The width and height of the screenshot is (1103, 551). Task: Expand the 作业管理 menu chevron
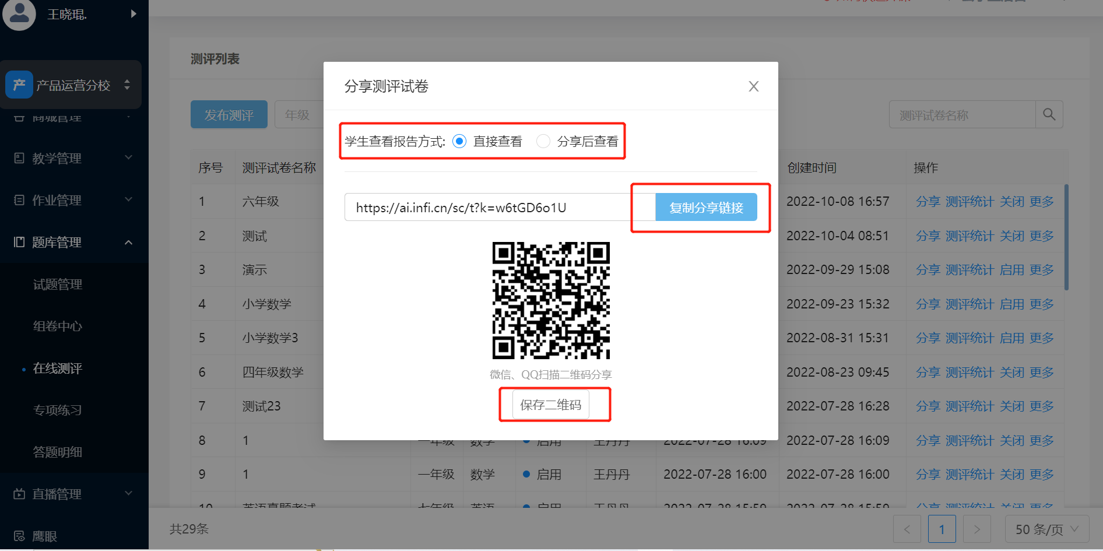(129, 199)
